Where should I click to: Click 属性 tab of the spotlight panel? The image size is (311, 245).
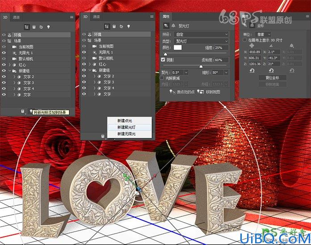pyautogui.click(x=166, y=17)
